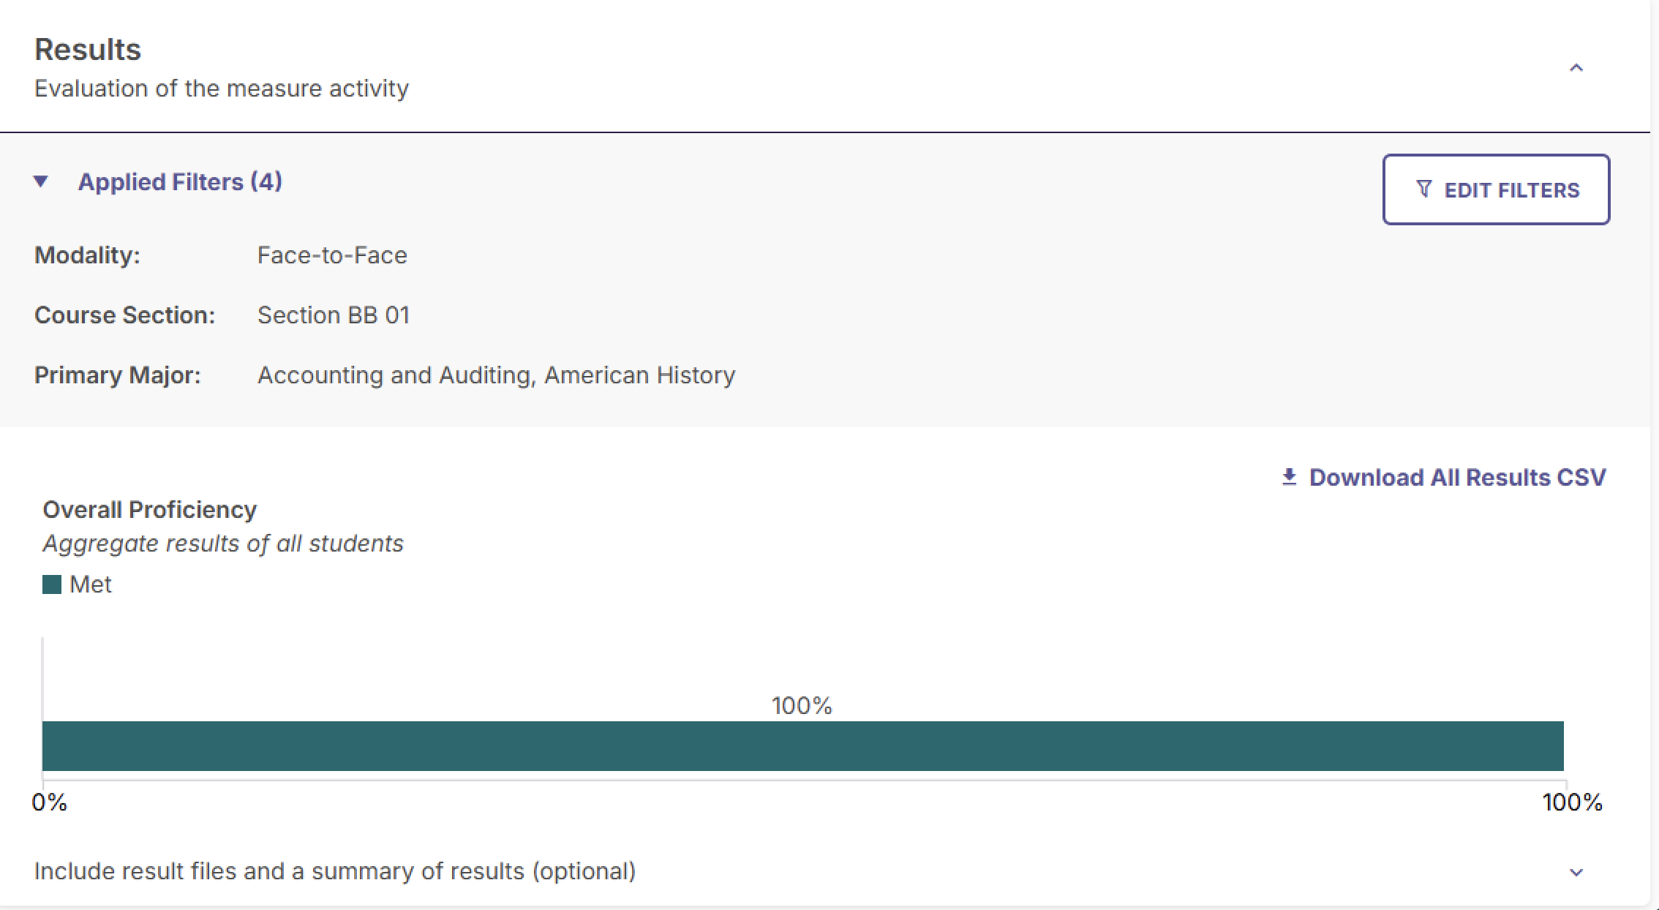Click the 100% label above the bar

coord(802,706)
